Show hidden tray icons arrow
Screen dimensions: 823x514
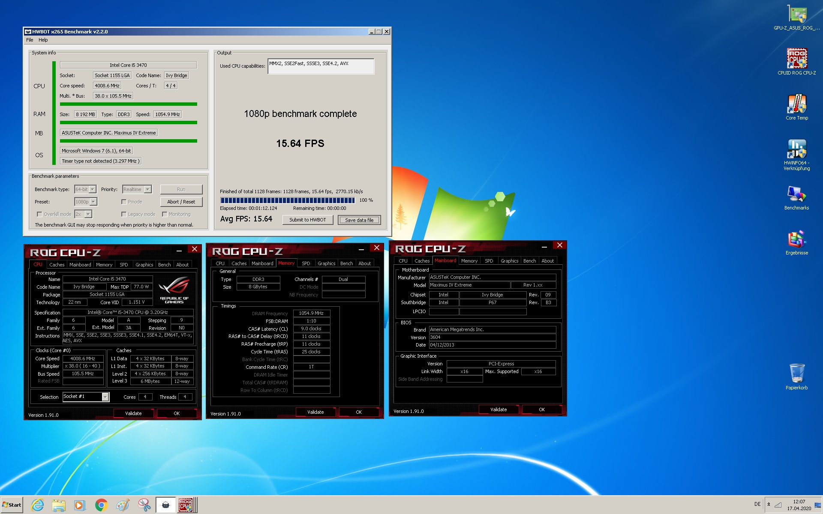(769, 505)
